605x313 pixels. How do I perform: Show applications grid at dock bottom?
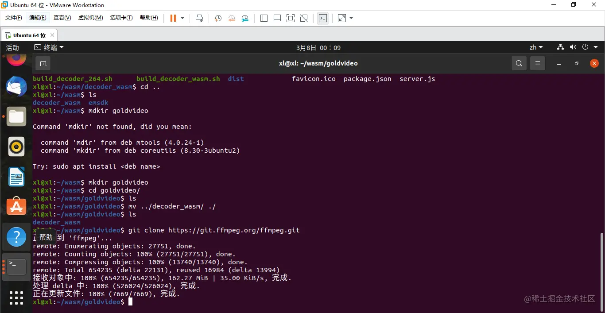[16, 298]
